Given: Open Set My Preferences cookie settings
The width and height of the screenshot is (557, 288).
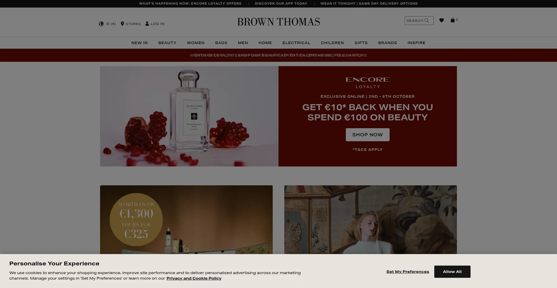Looking at the screenshot, I should [408, 272].
